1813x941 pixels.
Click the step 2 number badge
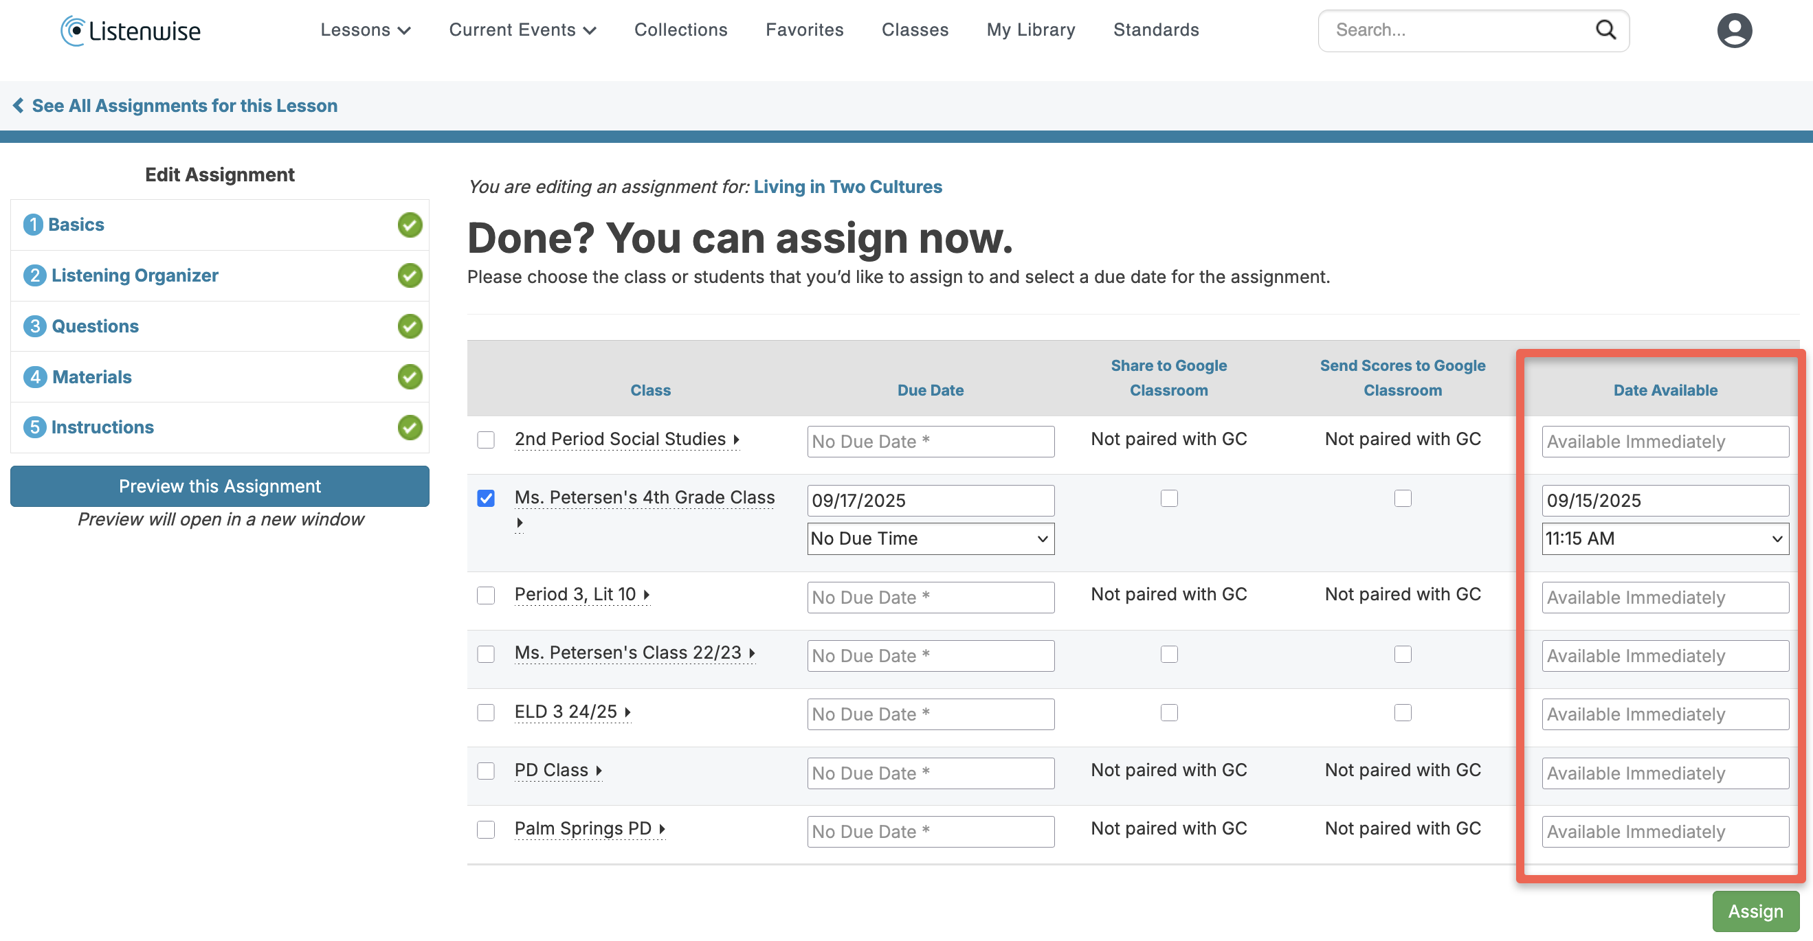34,275
